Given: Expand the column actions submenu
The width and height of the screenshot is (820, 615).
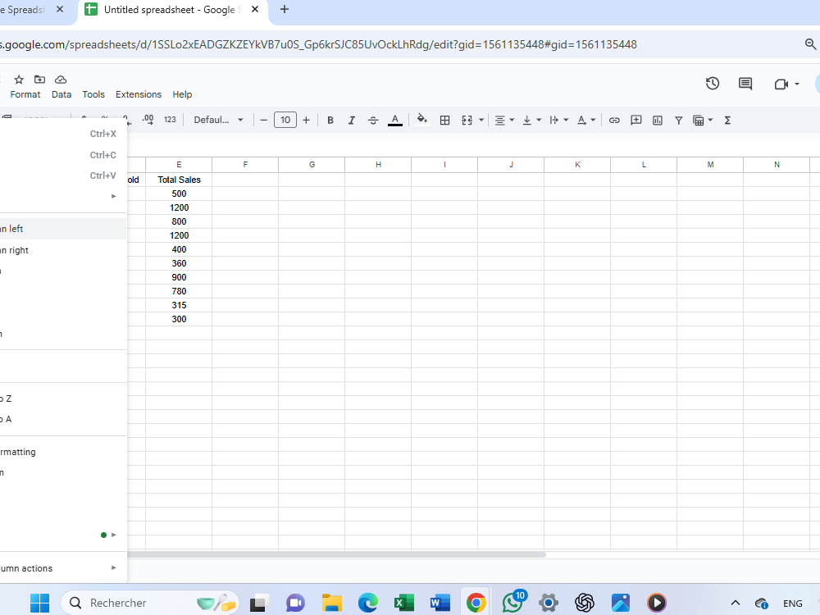Looking at the screenshot, I should [x=63, y=568].
